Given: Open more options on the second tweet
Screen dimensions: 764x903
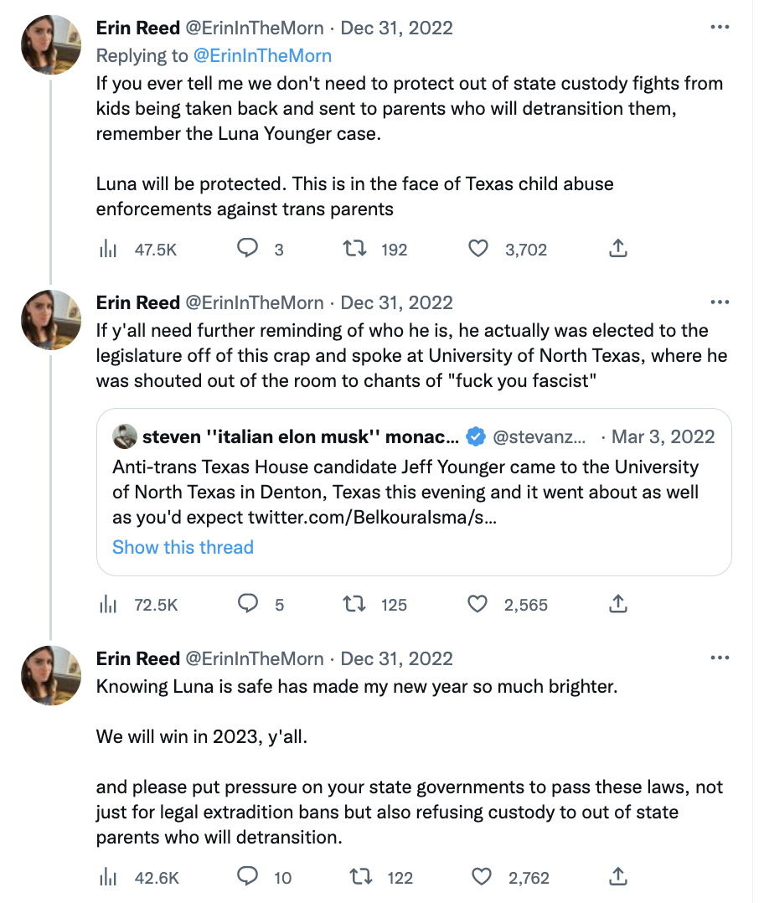Looking at the screenshot, I should click(720, 302).
